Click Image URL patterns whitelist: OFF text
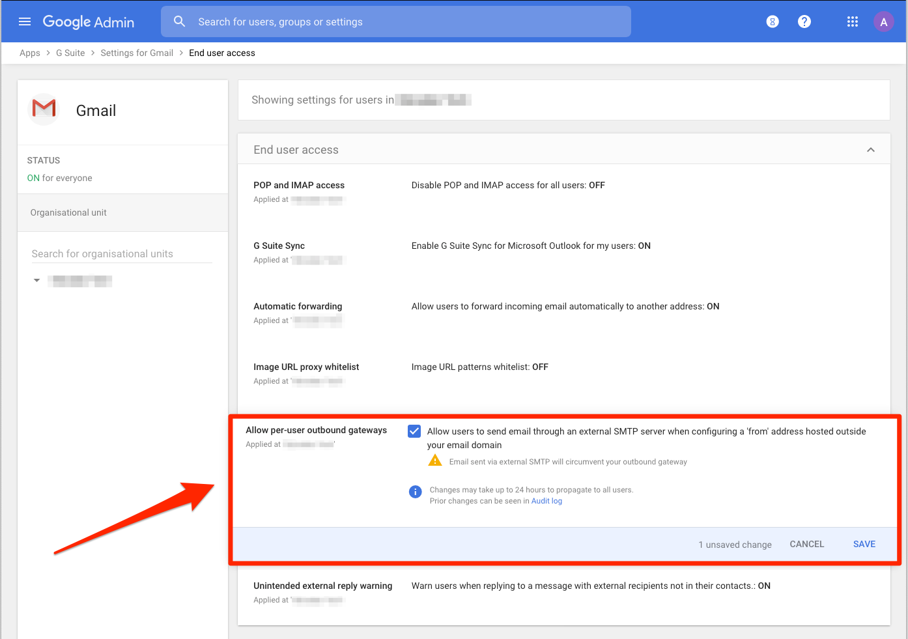This screenshot has height=639, width=908. pyautogui.click(x=479, y=367)
